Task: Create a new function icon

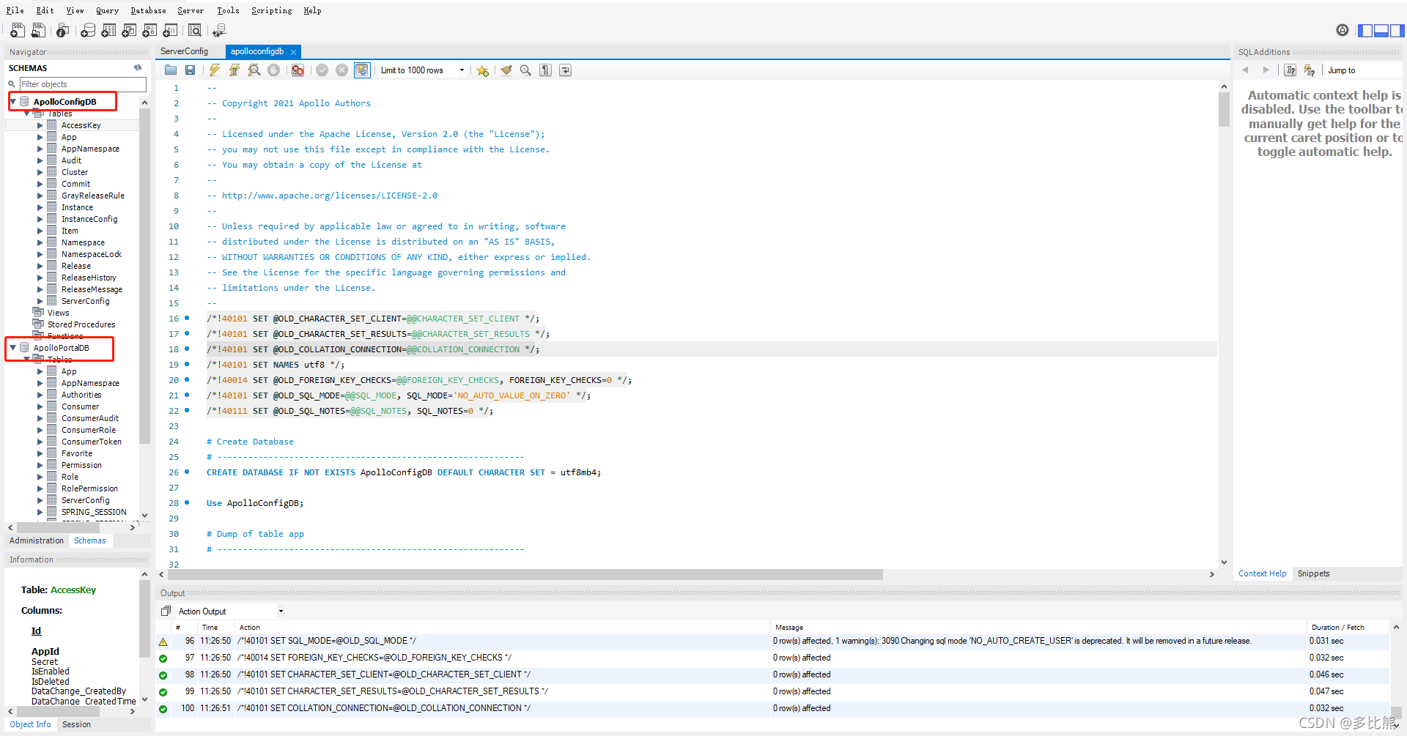Action: tap(170, 30)
